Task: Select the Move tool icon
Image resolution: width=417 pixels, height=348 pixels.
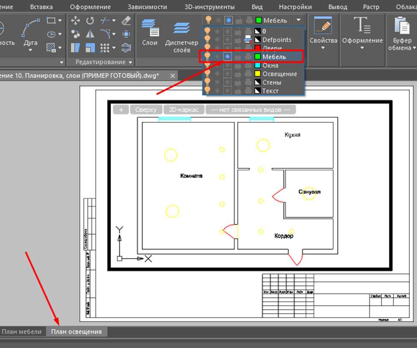Action: pyautogui.click(x=76, y=21)
